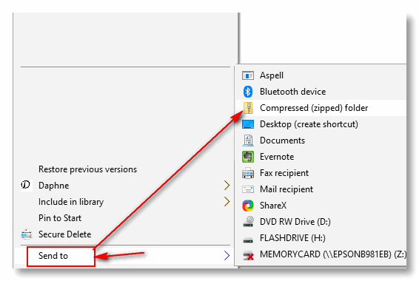
Task: Click the Fax recipient printer icon
Action: click(248, 173)
